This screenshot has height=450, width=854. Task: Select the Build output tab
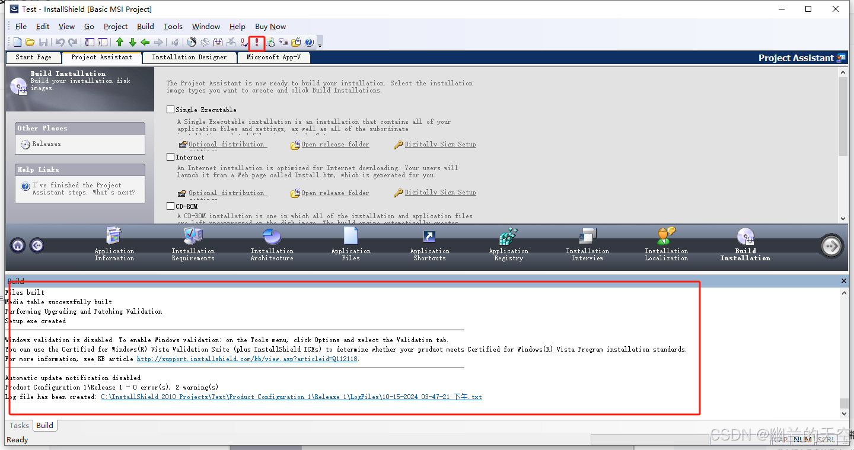click(x=45, y=426)
